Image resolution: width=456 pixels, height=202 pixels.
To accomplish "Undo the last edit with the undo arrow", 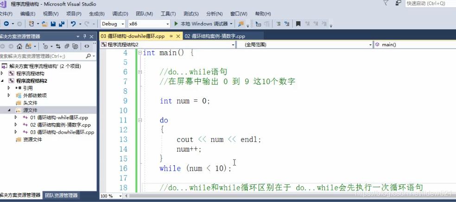I will pos(73,24).
